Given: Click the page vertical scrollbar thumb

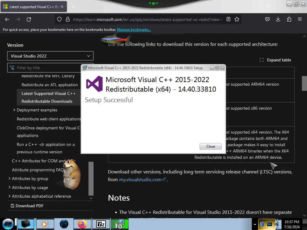Looking at the screenshot, I should coord(304,83).
